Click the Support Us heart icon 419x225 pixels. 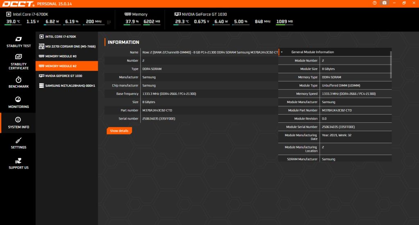18,161
